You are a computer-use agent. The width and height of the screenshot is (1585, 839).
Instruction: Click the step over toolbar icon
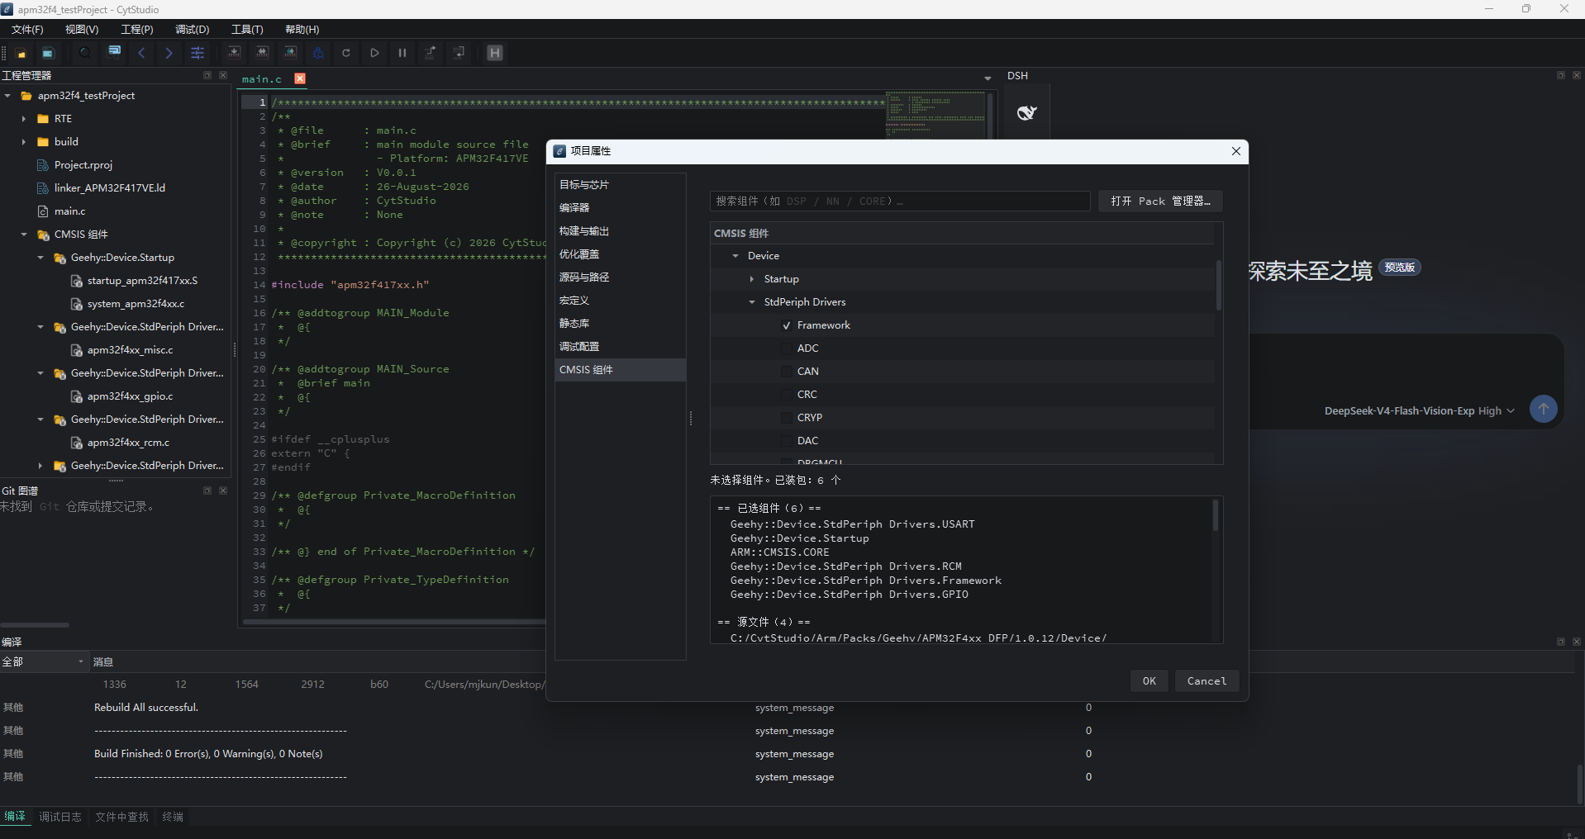point(431,53)
